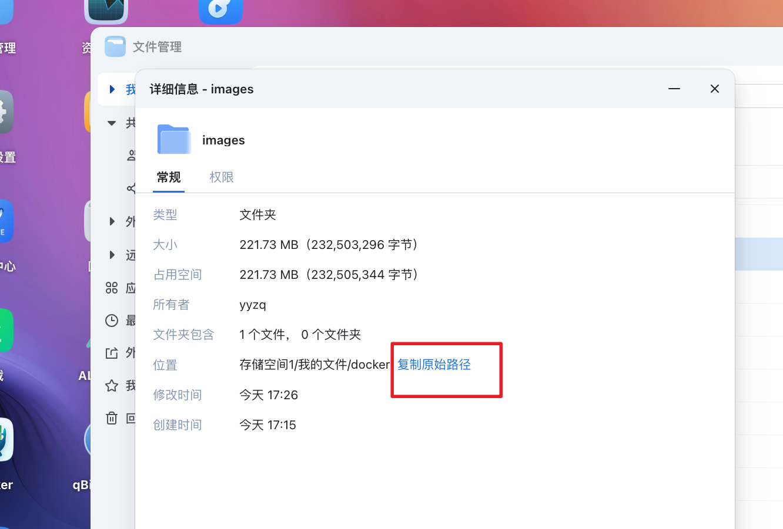
Task: Open favorites with the star icon
Action: click(112, 386)
